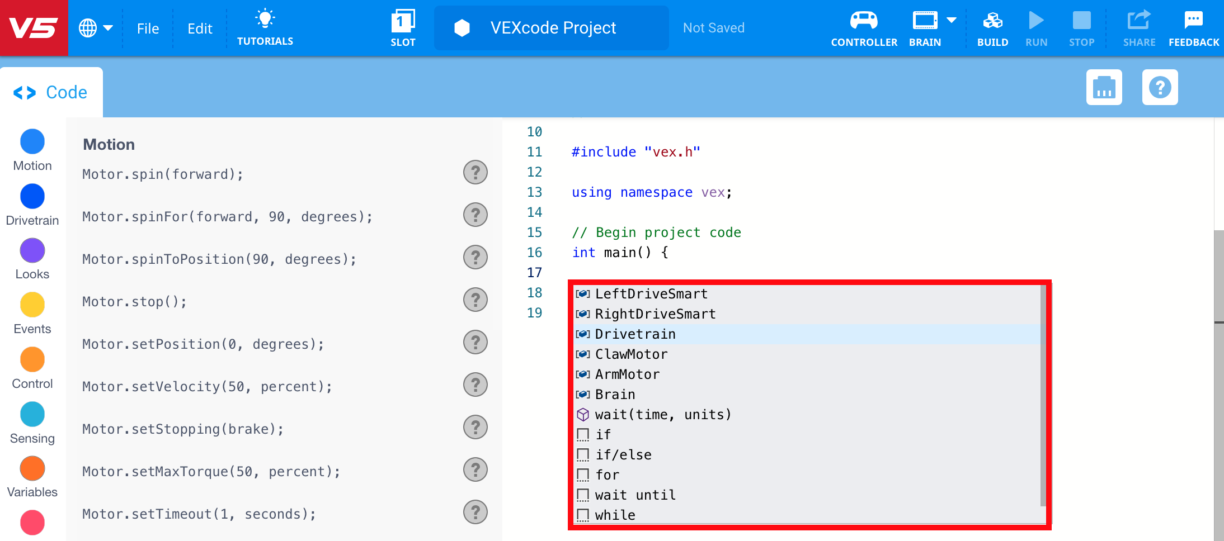
Task: Rename the VEXcode Project title
Action: pyautogui.click(x=552, y=27)
